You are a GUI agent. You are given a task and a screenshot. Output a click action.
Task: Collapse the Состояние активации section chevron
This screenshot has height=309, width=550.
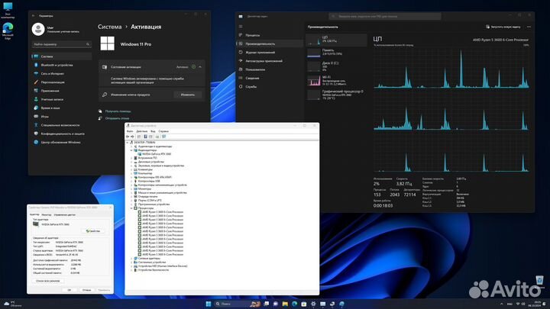(200, 67)
